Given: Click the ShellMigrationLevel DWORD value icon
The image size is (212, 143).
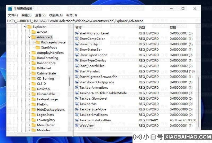Looking at the screenshot, I should [x=77, y=33].
